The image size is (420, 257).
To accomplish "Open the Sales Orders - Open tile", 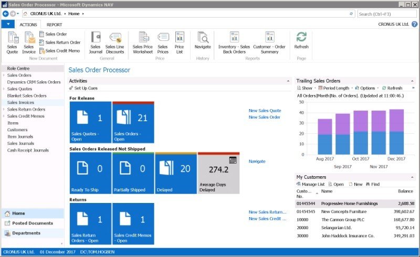I will coord(133,122).
